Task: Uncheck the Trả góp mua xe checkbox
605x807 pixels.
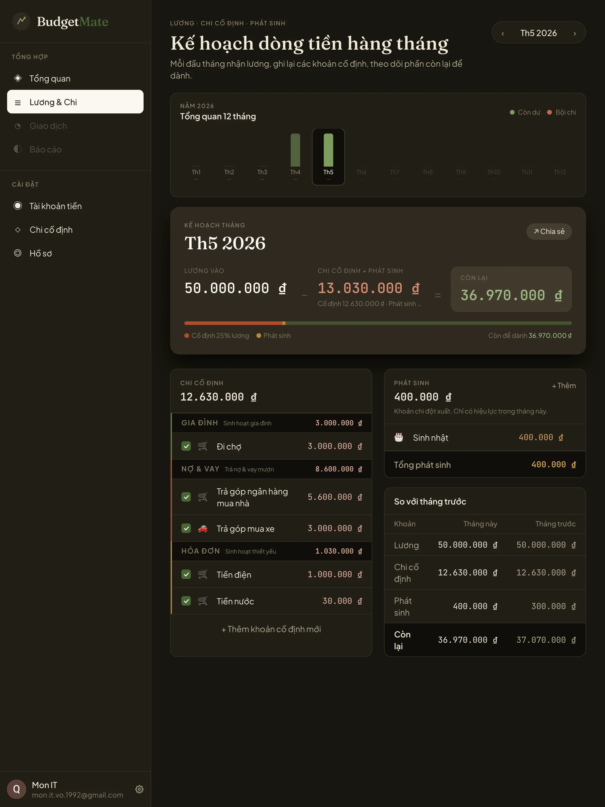Action: (x=186, y=528)
